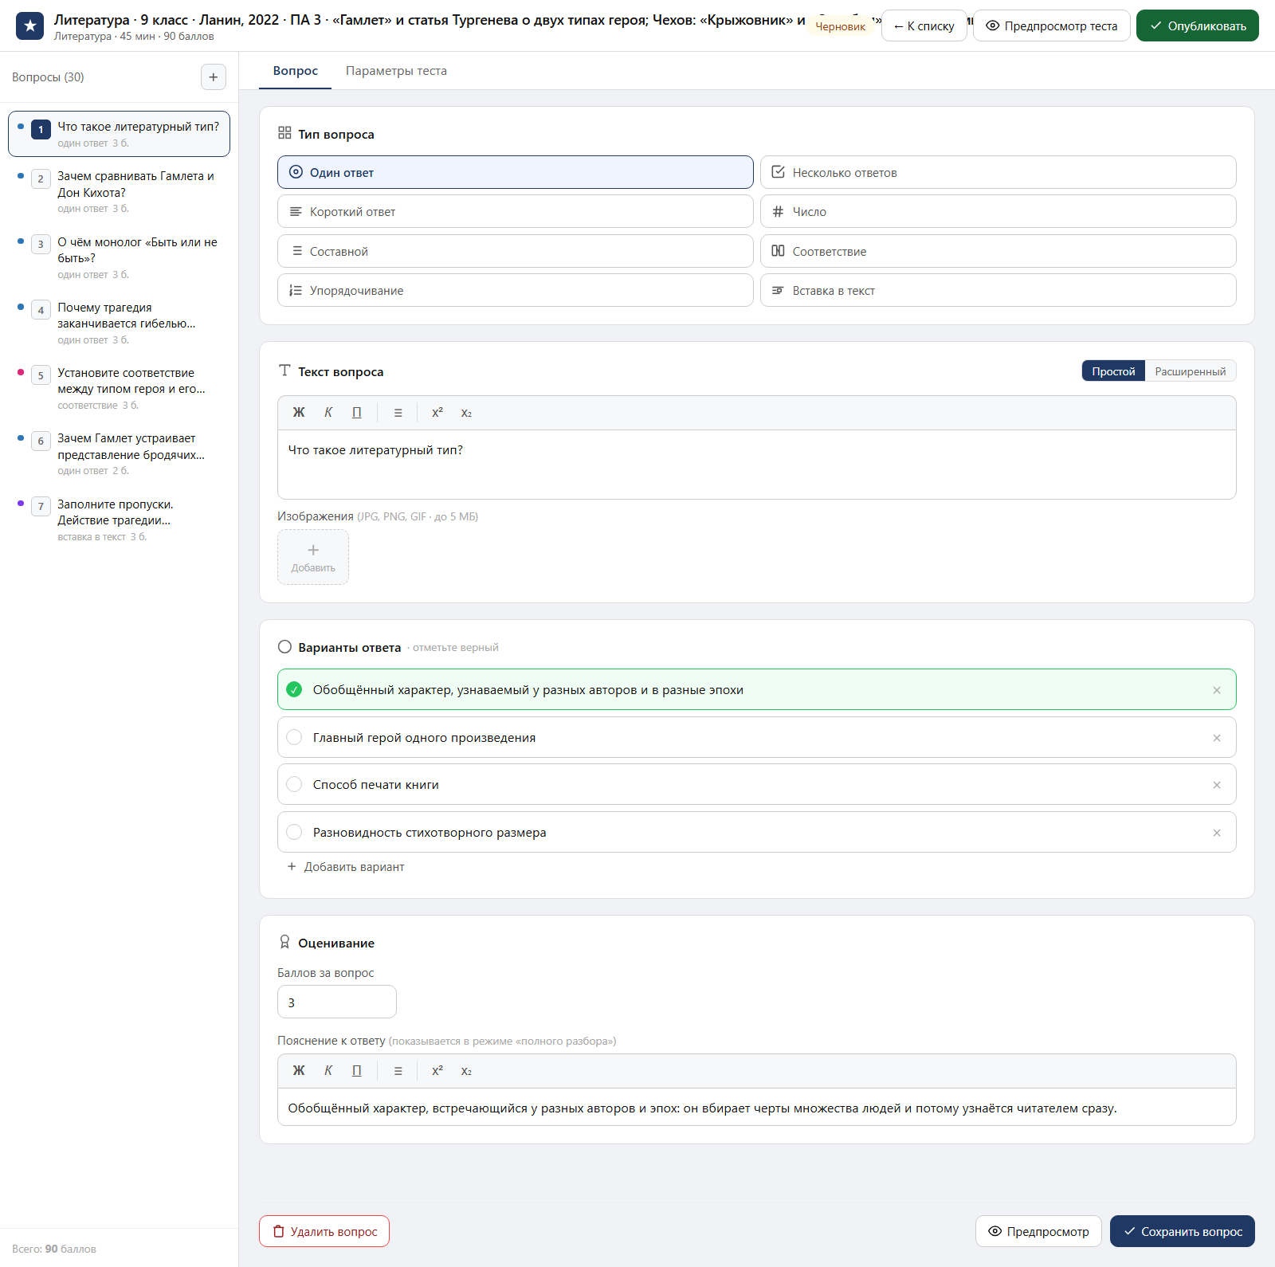Mark 'Главный герой одного произведения' as correct

click(294, 737)
